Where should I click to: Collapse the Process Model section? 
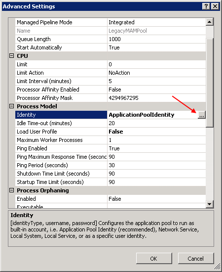point(11,106)
